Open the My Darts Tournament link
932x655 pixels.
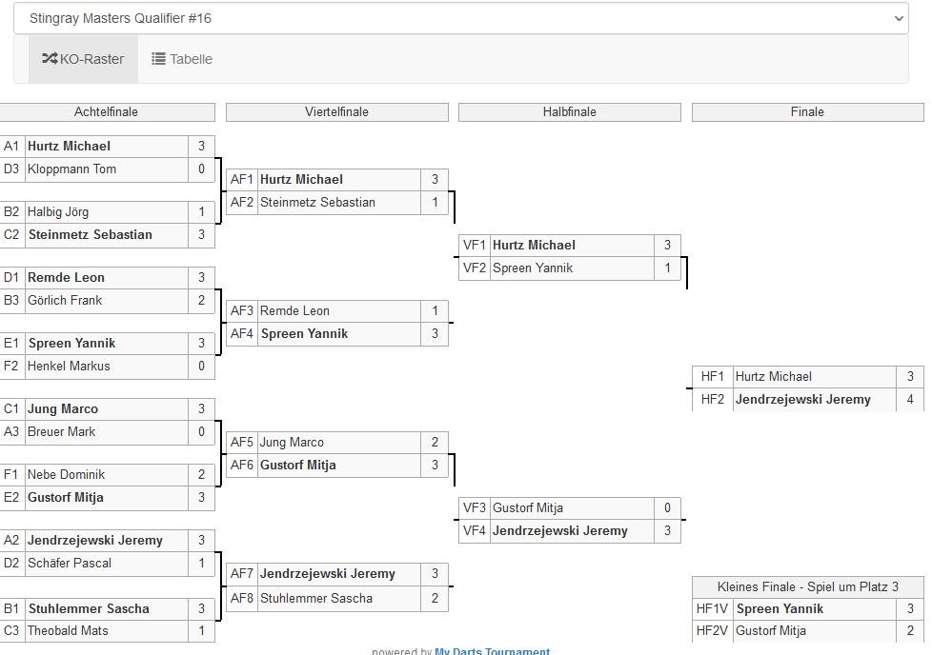pyautogui.click(x=492, y=651)
